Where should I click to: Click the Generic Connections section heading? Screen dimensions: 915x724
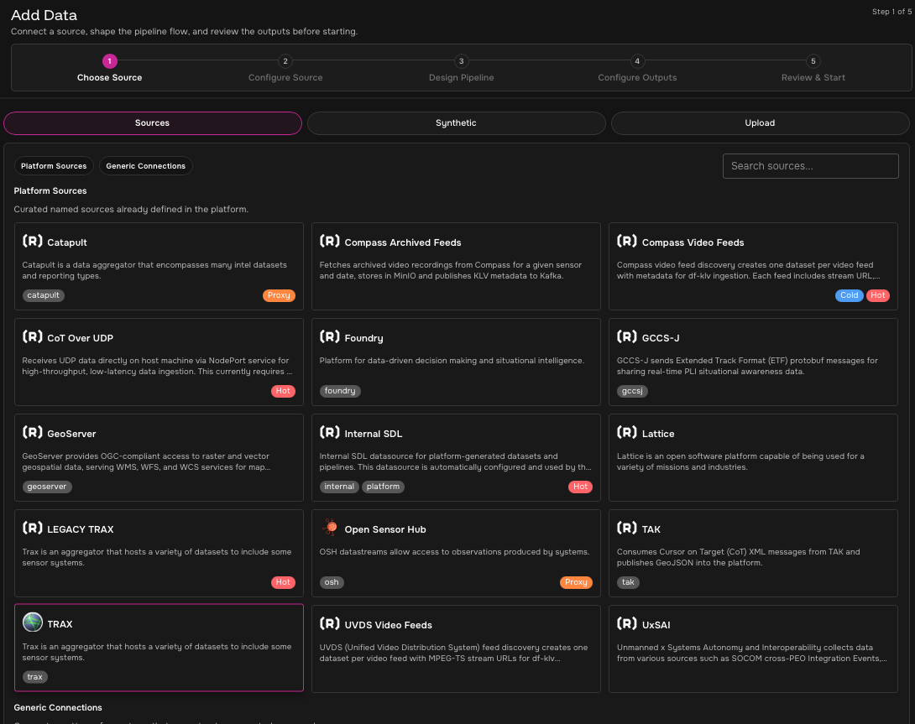tap(58, 708)
